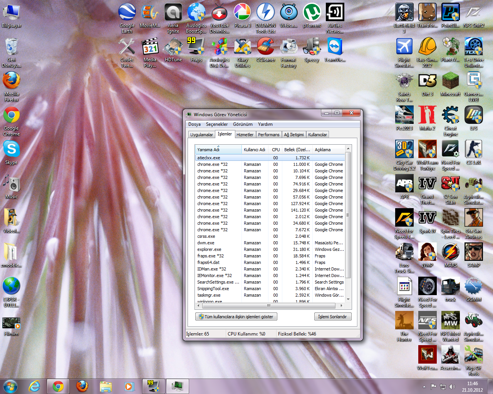Open the Glary Utilities desktop icon

(242, 52)
